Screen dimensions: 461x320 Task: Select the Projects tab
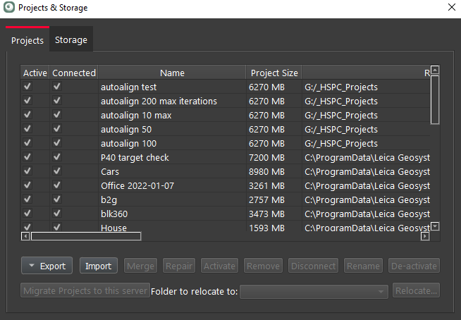point(27,40)
